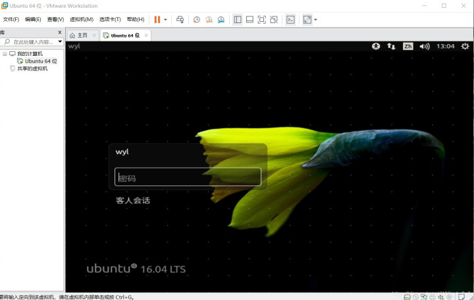Take a snapshot with the clock-plus icon
Viewport: 474px width, 300px height.
(x=196, y=20)
